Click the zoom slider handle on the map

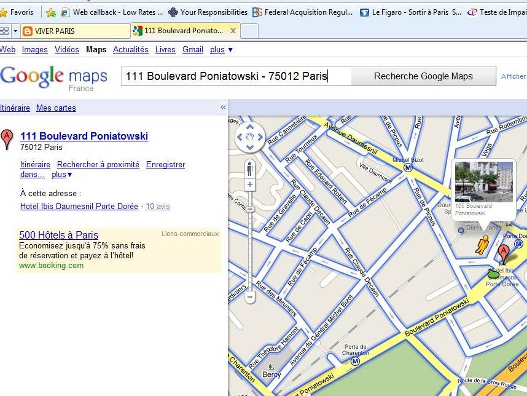click(x=250, y=210)
